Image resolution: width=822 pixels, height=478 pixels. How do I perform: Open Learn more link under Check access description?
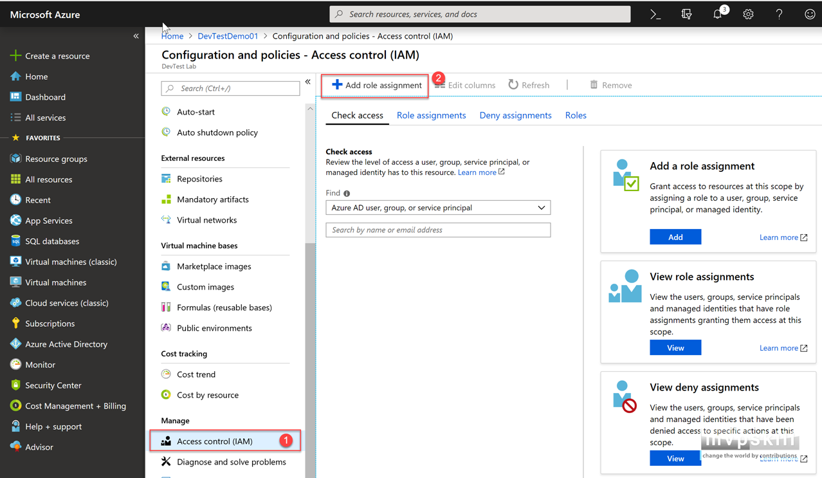(481, 172)
